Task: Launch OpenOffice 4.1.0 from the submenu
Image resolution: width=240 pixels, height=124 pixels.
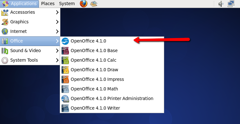Action: pyautogui.click(x=112, y=41)
